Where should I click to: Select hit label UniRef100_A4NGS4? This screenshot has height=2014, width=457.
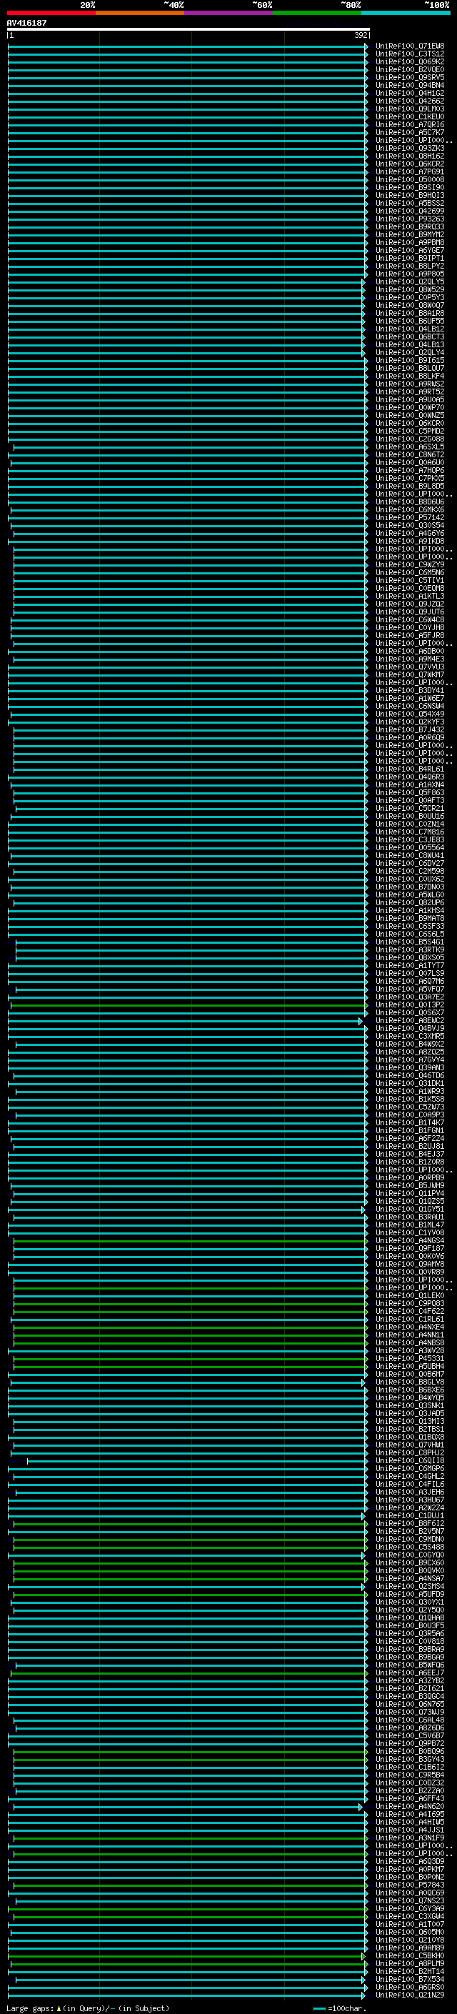[410, 1241]
